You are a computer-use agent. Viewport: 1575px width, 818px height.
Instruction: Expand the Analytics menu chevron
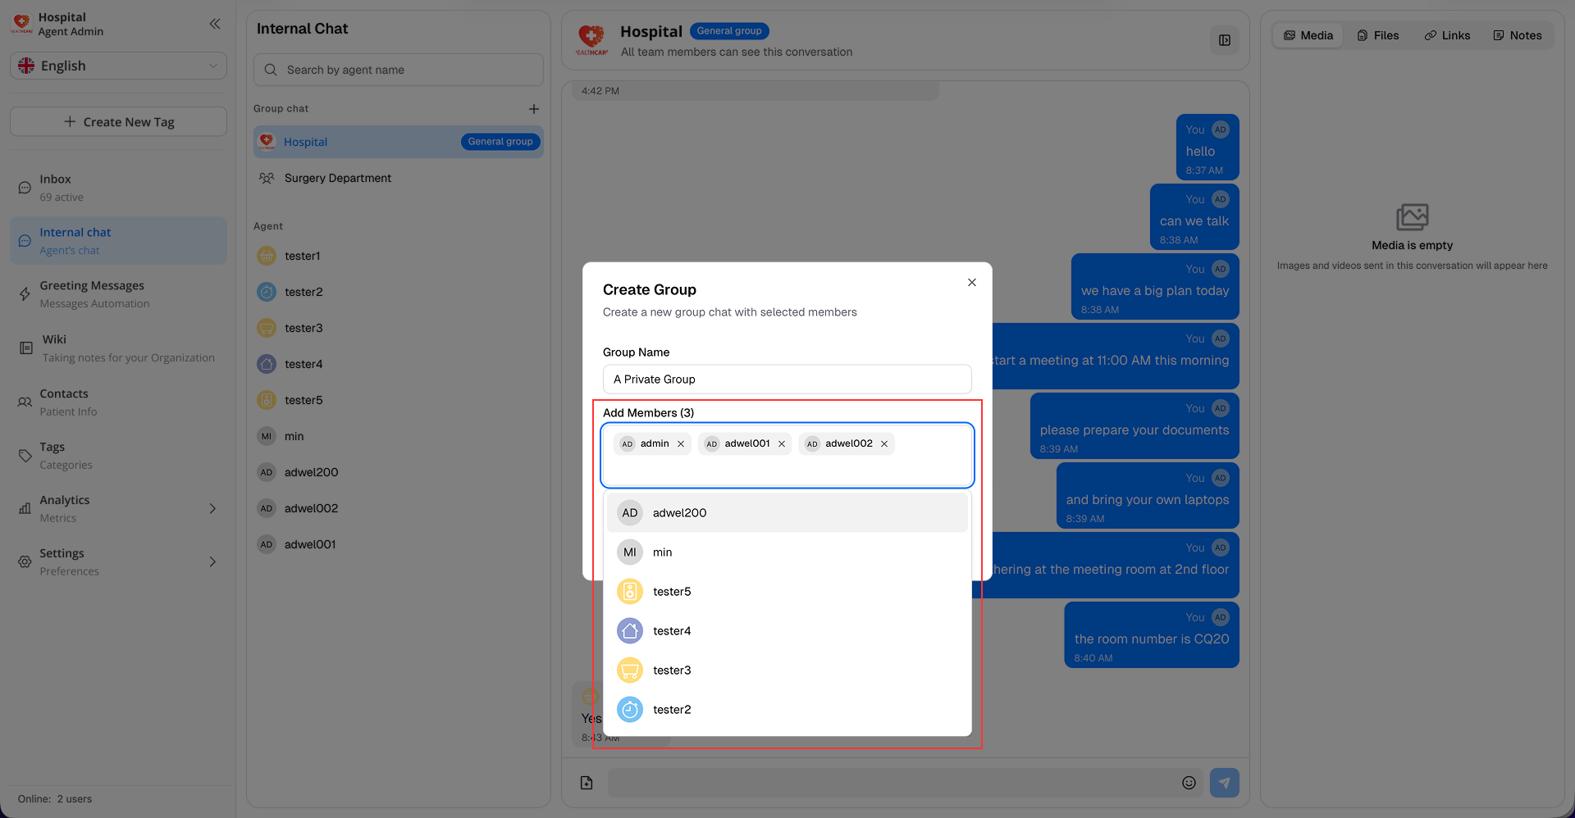point(212,509)
